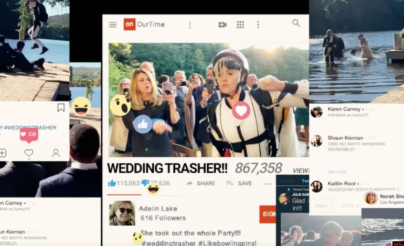The height and width of the screenshot is (246, 404).
Task: Click the faded Share button in comments panel
Action: point(321,206)
